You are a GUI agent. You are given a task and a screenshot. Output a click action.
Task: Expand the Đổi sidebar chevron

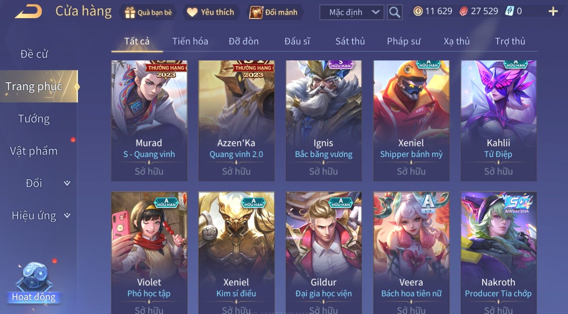tap(67, 183)
